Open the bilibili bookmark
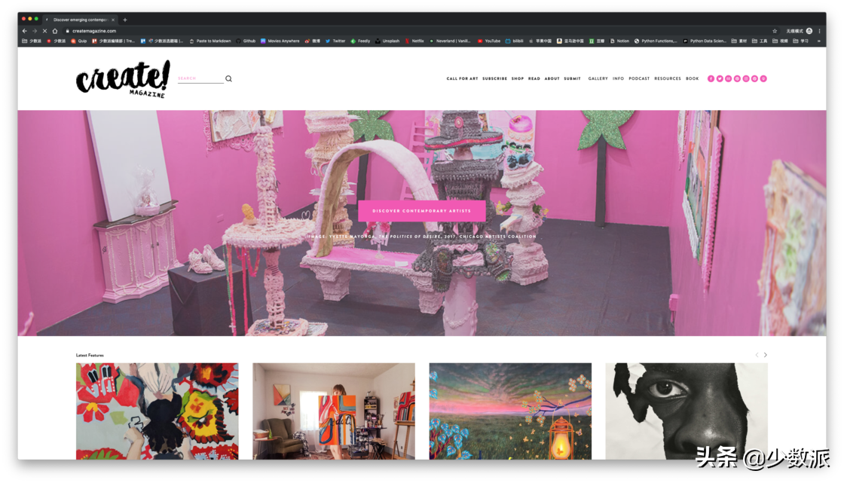 pos(515,41)
